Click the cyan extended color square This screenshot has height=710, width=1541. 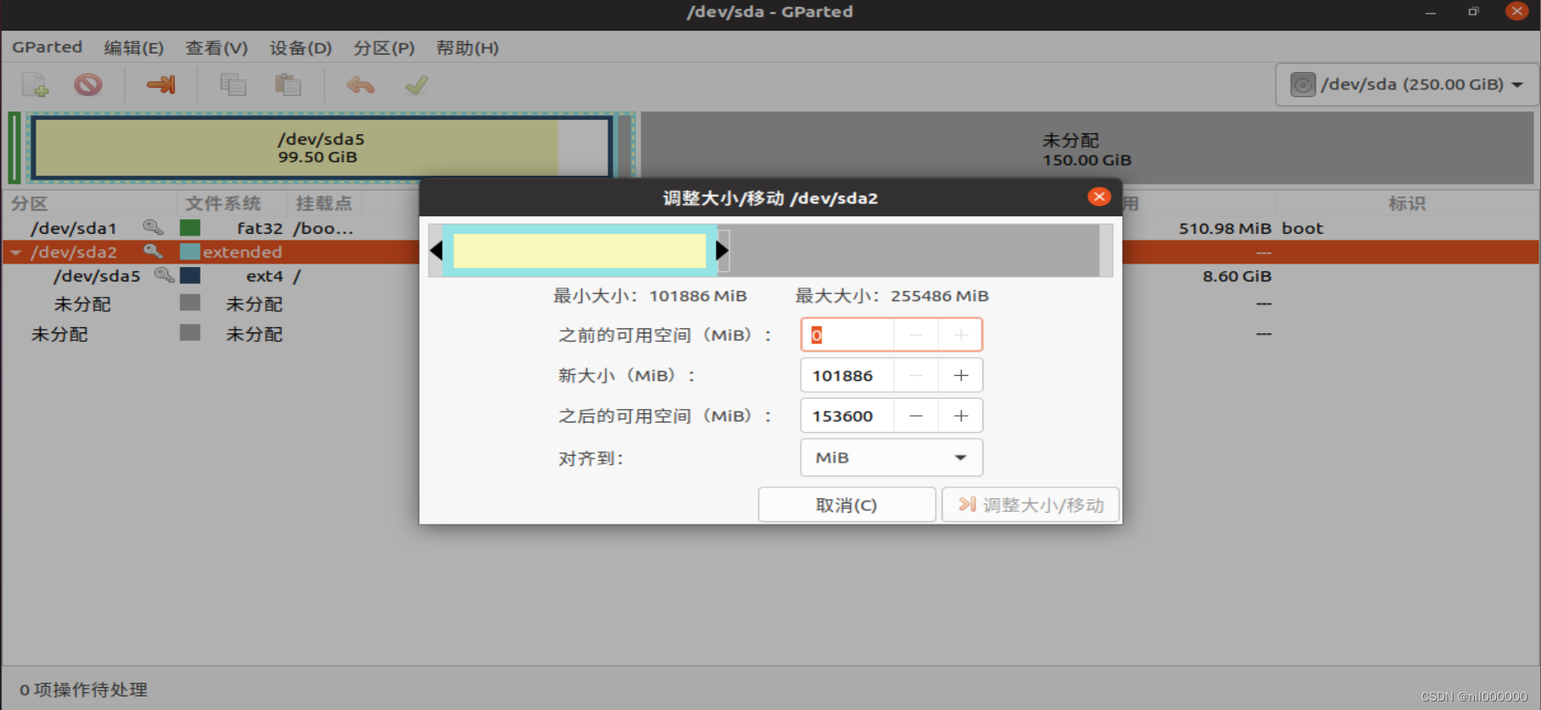(x=190, y=251)
